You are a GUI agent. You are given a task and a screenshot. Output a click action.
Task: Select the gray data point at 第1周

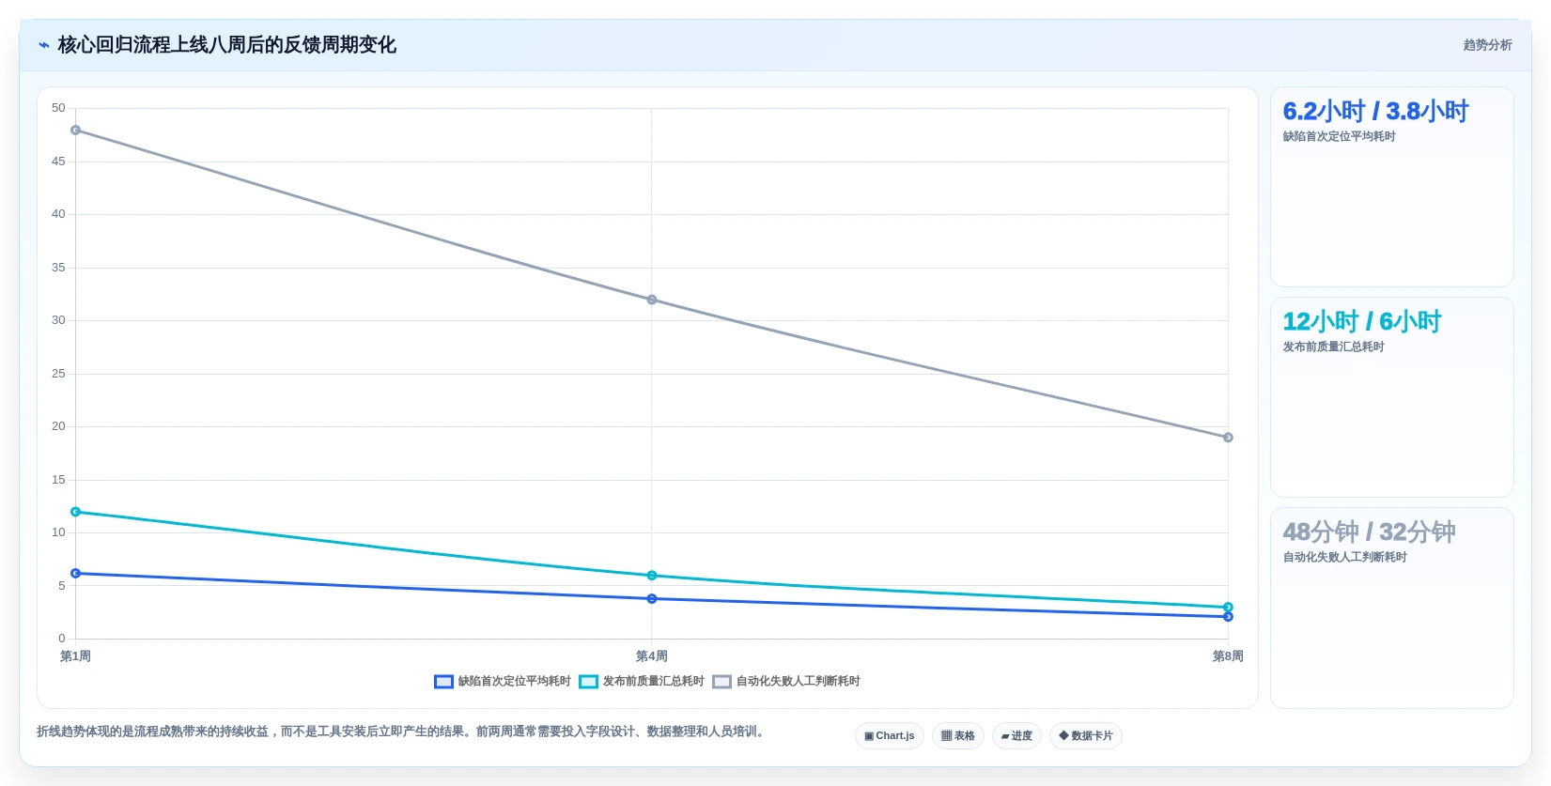[76, 131]
